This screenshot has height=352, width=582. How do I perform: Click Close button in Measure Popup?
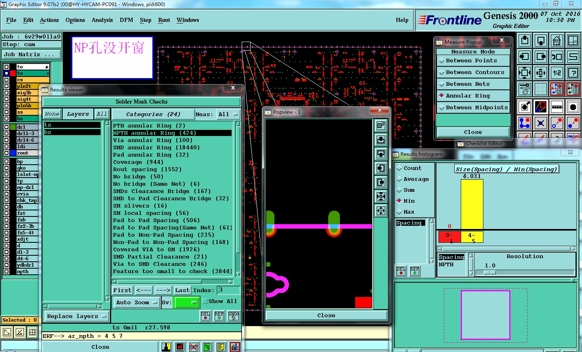[473, 132]
